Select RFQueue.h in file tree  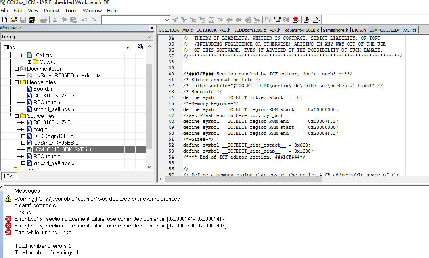46,102
